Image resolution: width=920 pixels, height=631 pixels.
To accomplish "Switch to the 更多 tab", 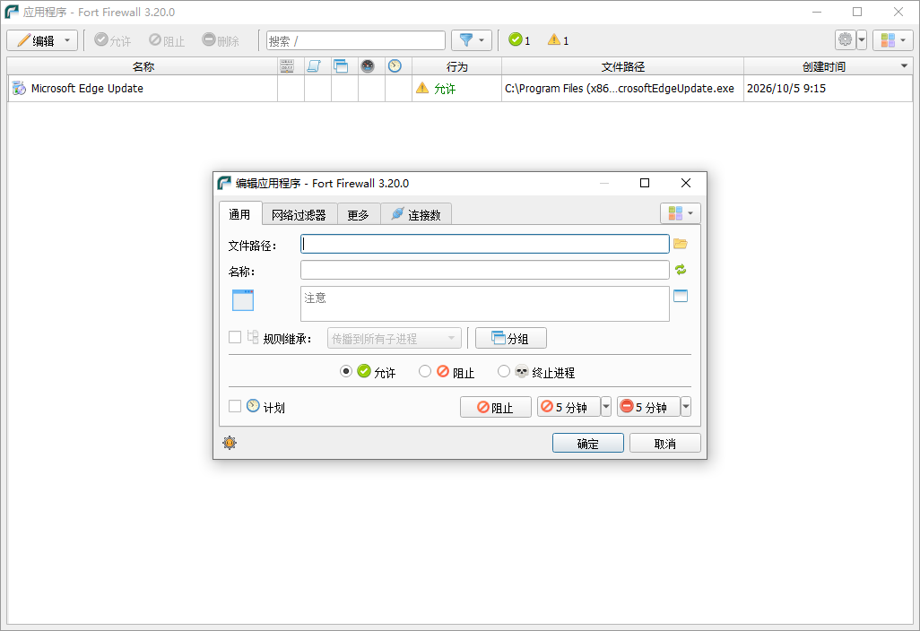I will (x=358, y=214).
